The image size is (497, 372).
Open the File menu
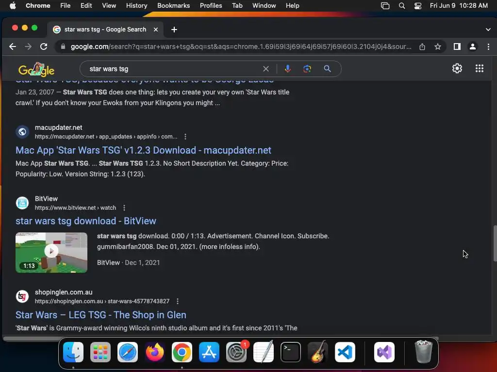click(x=66, y=6)
